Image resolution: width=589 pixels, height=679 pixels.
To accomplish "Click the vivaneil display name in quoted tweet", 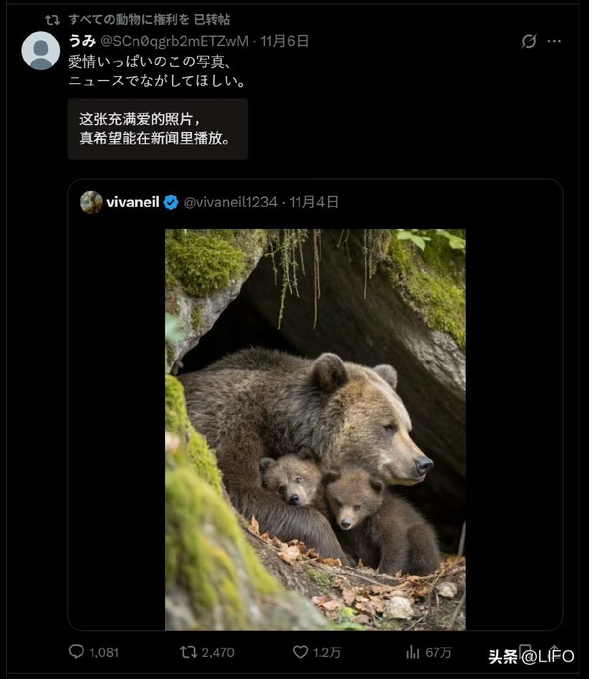I will click(133, 202).
